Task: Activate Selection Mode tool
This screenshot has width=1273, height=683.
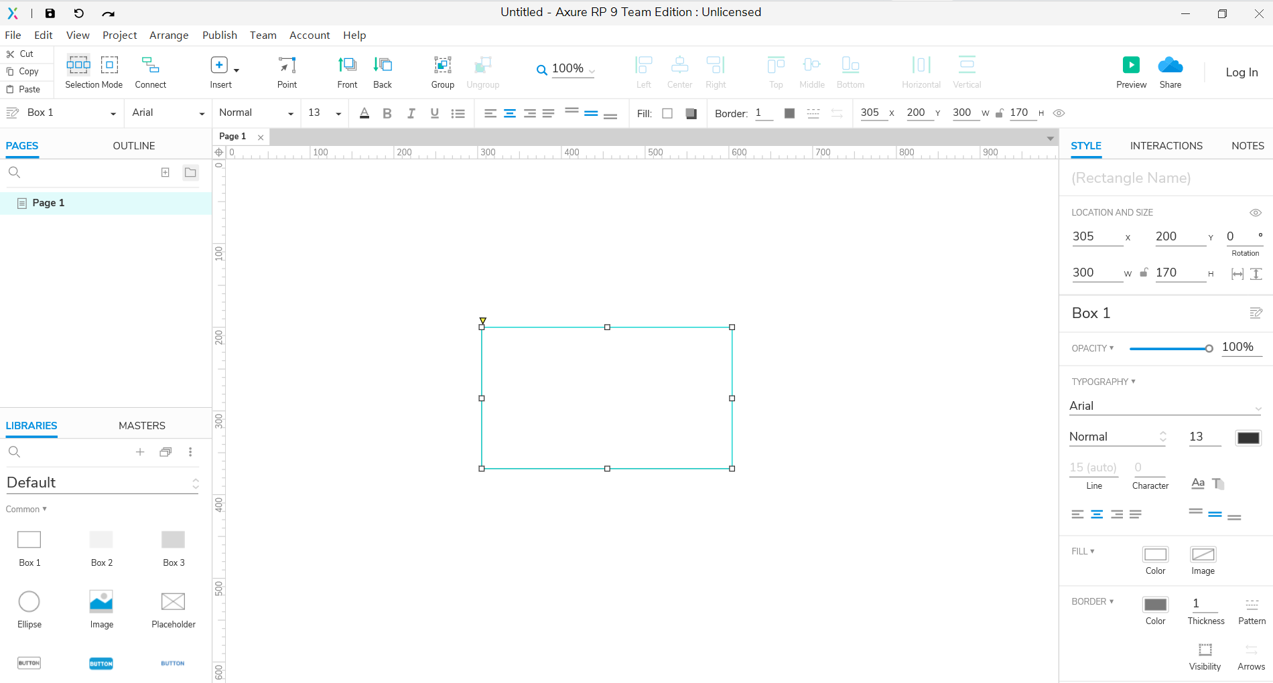Action: point(94,72)
